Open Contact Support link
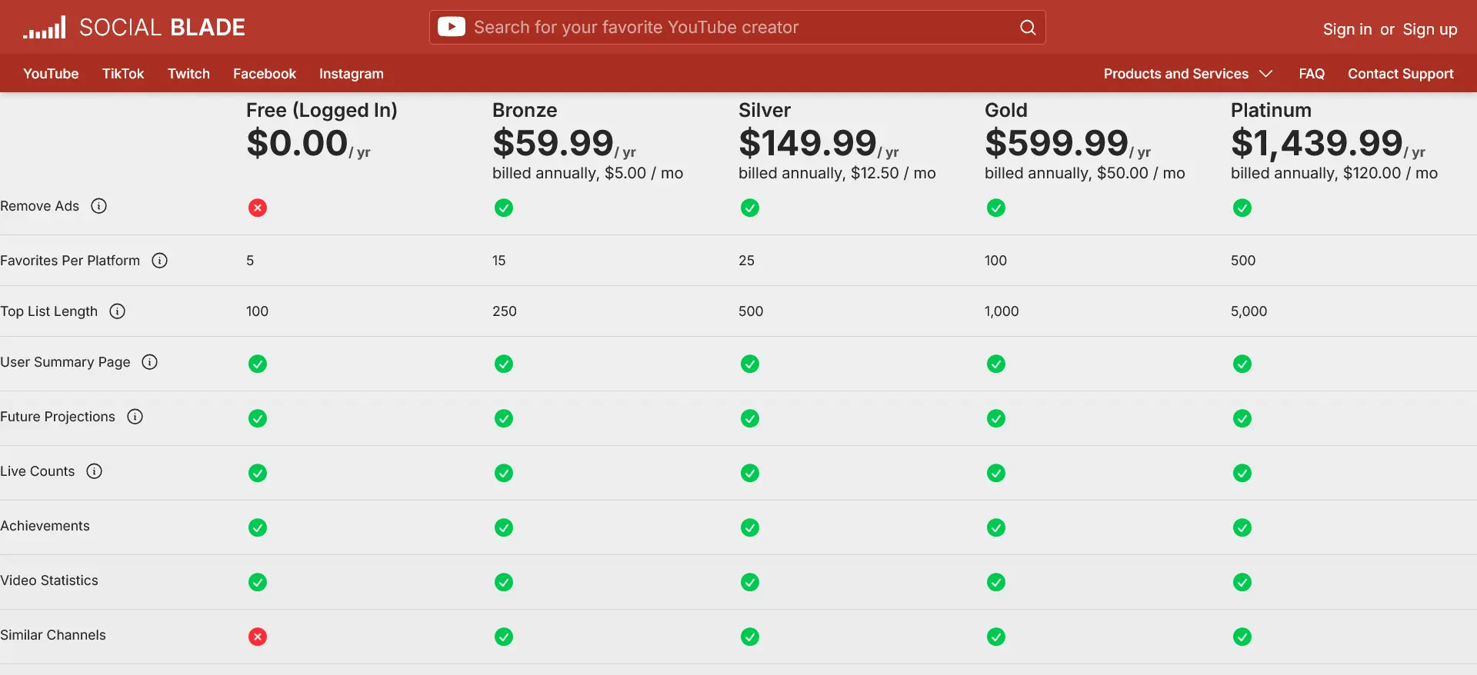 tap(1401, 74)
